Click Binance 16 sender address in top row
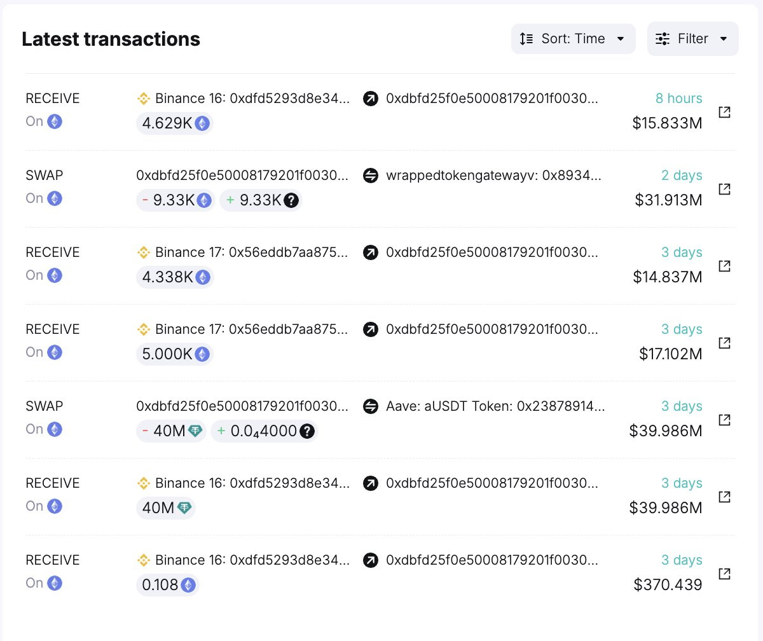 [252, 99]
